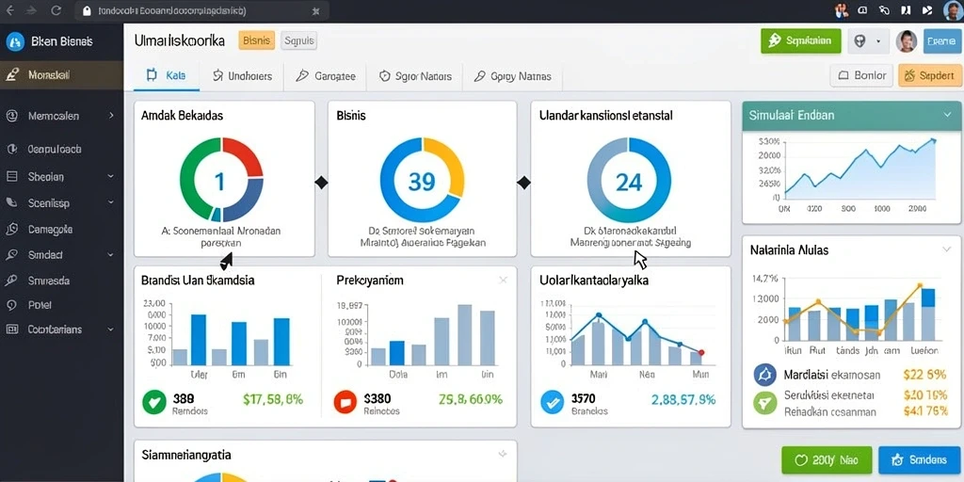This screenshot has height=482, width=964.
Task: Open the globe dropdown in the header
Action: [x=867, y=41]
